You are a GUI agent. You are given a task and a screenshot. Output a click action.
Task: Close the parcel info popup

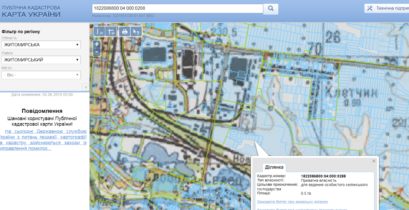coord(374,161)
